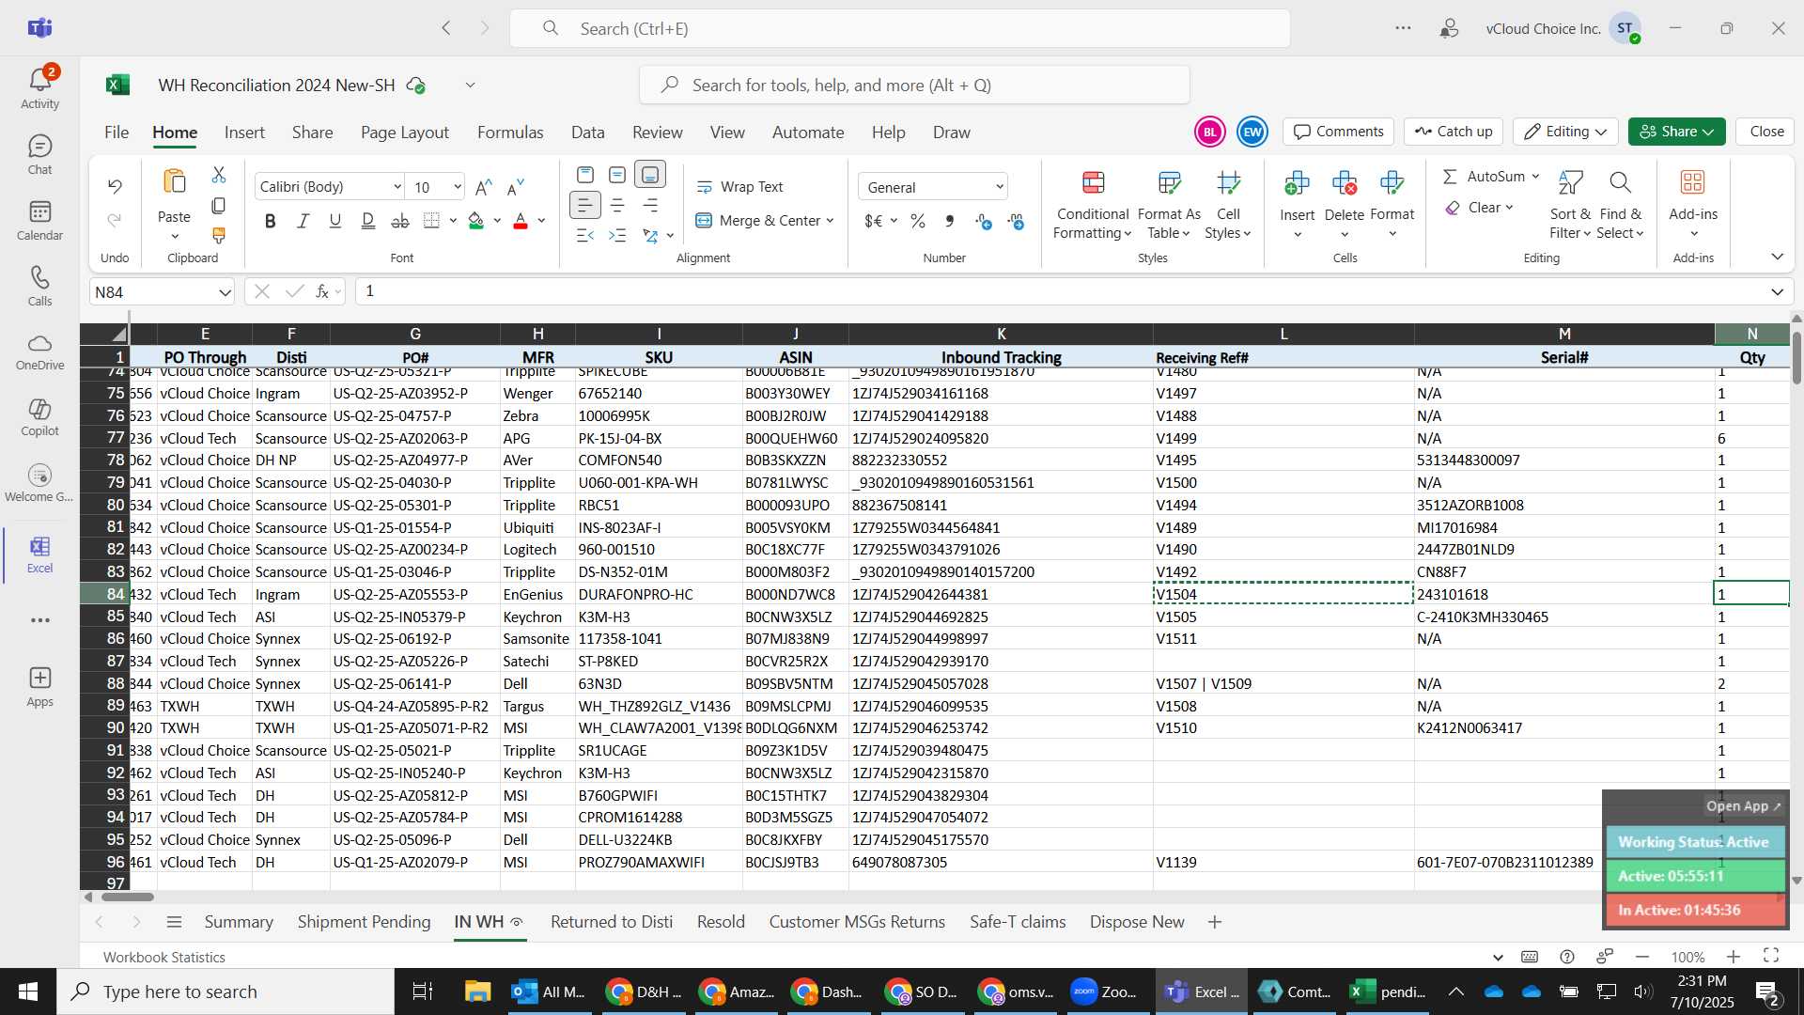
Task: Apply the red font color swatch
Action: [x=521, y=221]
